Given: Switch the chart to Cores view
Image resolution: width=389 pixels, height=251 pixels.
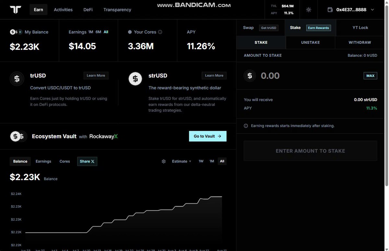Looking at the screenshot, I should [65, 161].
